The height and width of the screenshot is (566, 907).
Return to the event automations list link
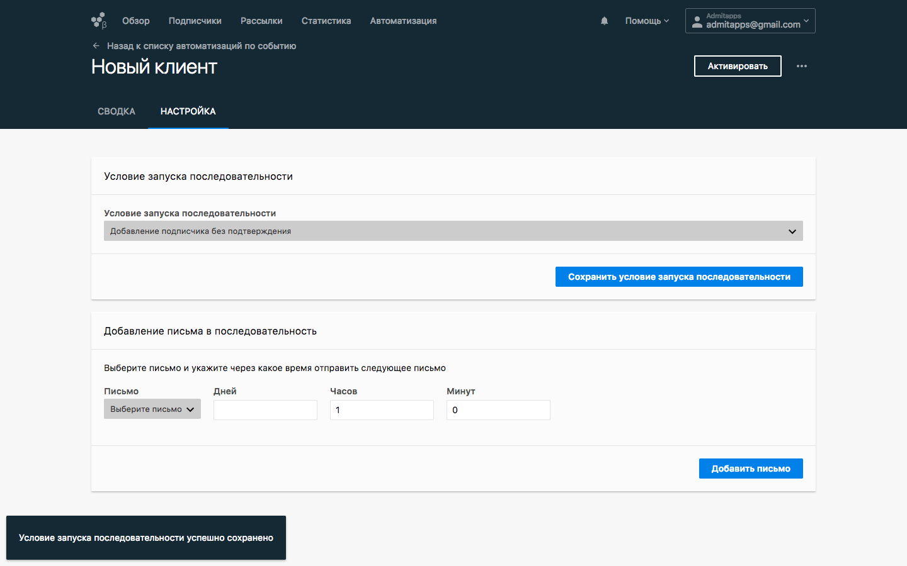click(201, 46)
